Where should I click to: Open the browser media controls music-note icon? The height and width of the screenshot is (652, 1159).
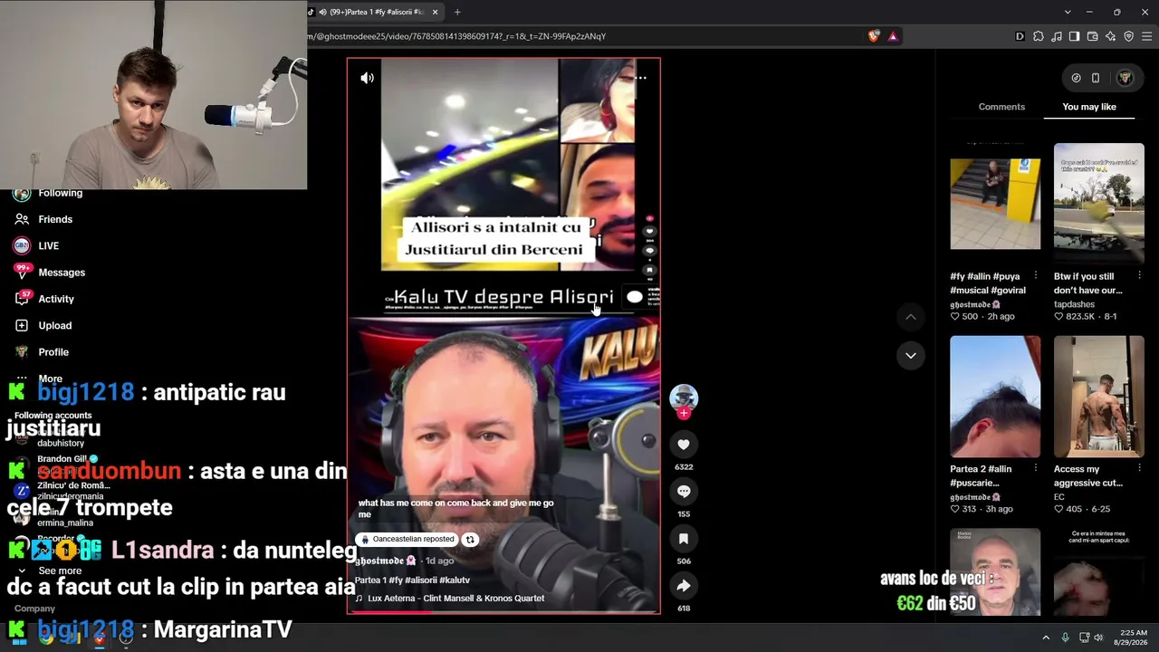point(1056,36)
